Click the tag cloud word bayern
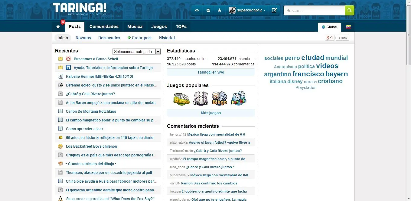The width and height of the screenshot is (411, 201). coord(337,74)
